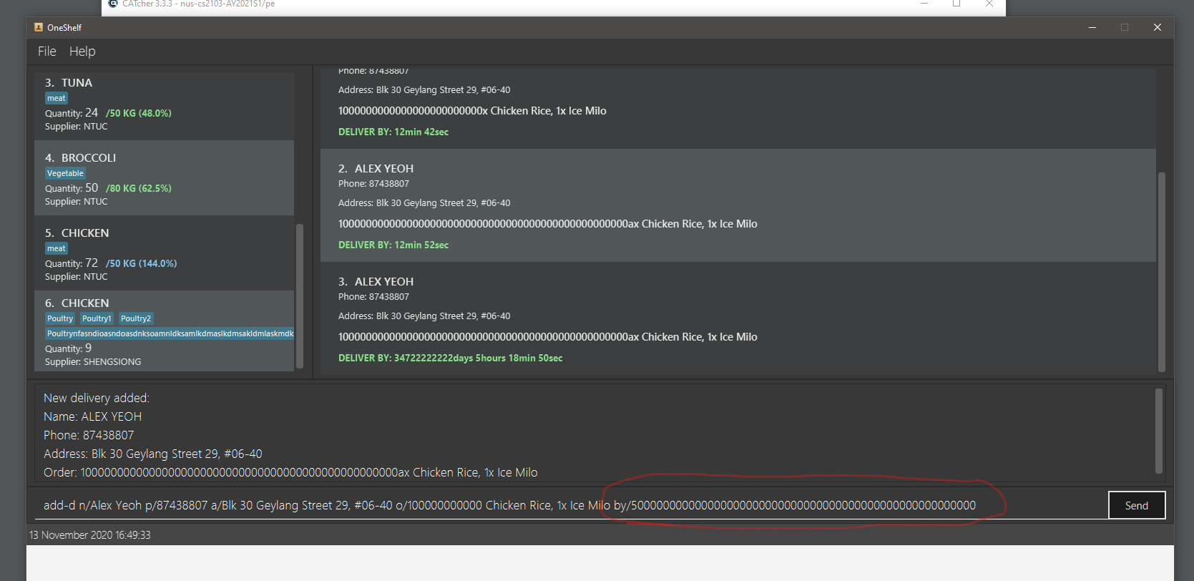Viewport: 1194px width, 581px height.
Task: Click DELIVER BY: 12min 42sec
Action: click(393, 132)
